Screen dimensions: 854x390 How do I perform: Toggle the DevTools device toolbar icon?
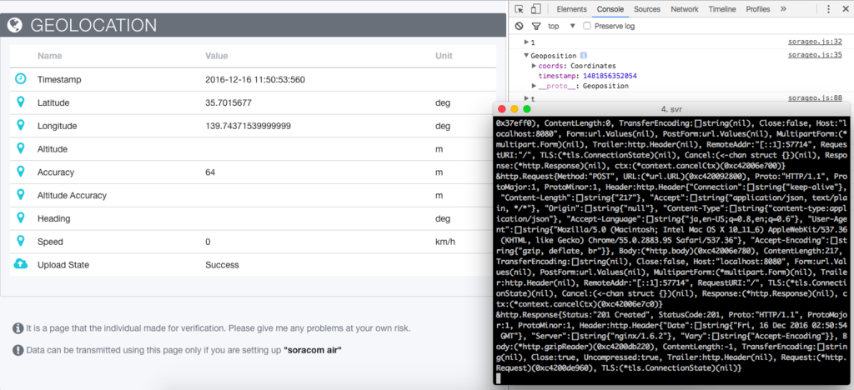(x=535, y=8)
